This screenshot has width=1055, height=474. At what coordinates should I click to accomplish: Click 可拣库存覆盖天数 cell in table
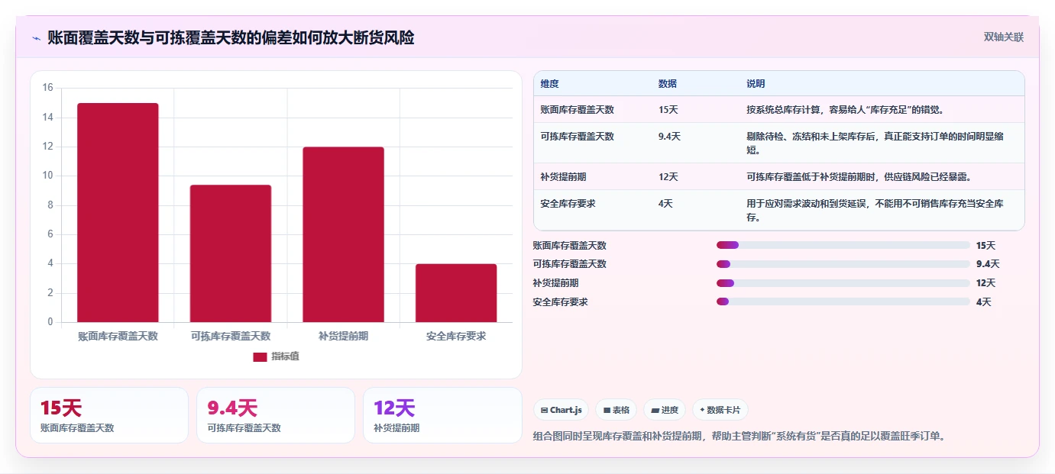[577, 137]
